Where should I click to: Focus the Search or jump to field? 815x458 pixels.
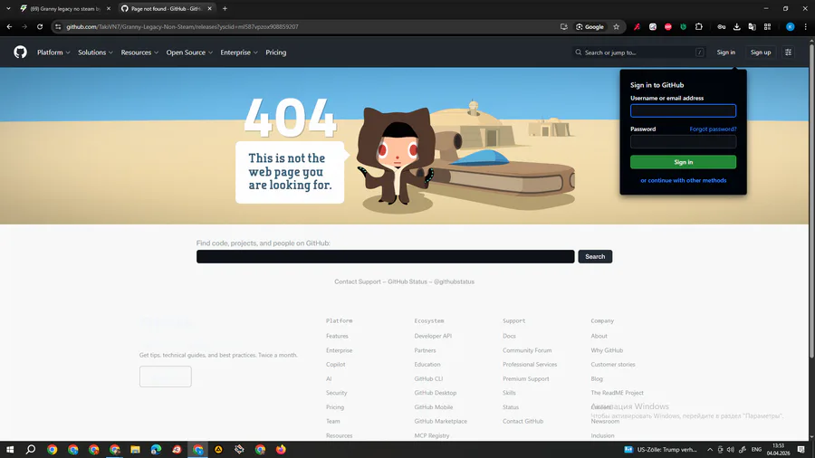click(x=638, y=52)
